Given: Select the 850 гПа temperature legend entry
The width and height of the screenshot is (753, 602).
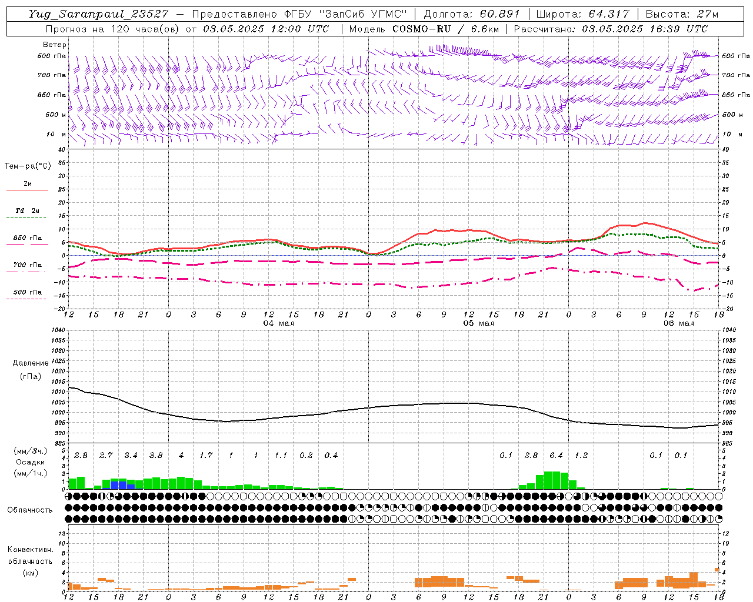Looking at the screenshot, I should click(28, 238).
